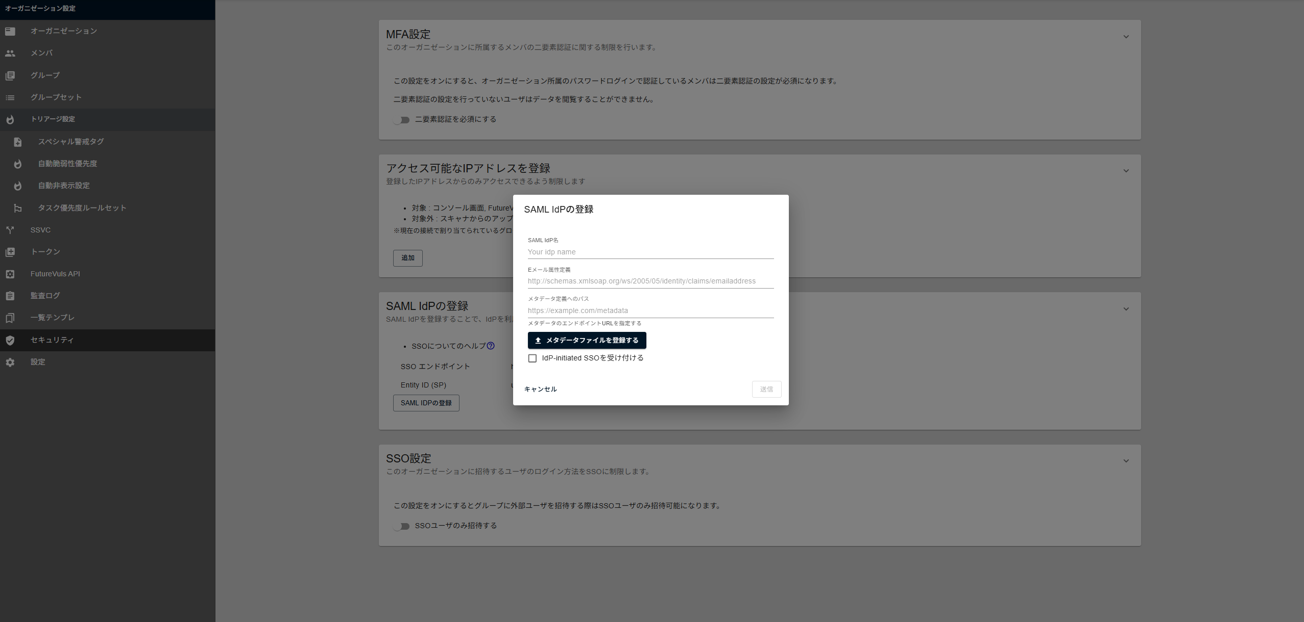This screenshot has width=1304, height=622.
Task: Check IdP-initiated SSOを受け付ける checkbox
Action: (533, 358)
